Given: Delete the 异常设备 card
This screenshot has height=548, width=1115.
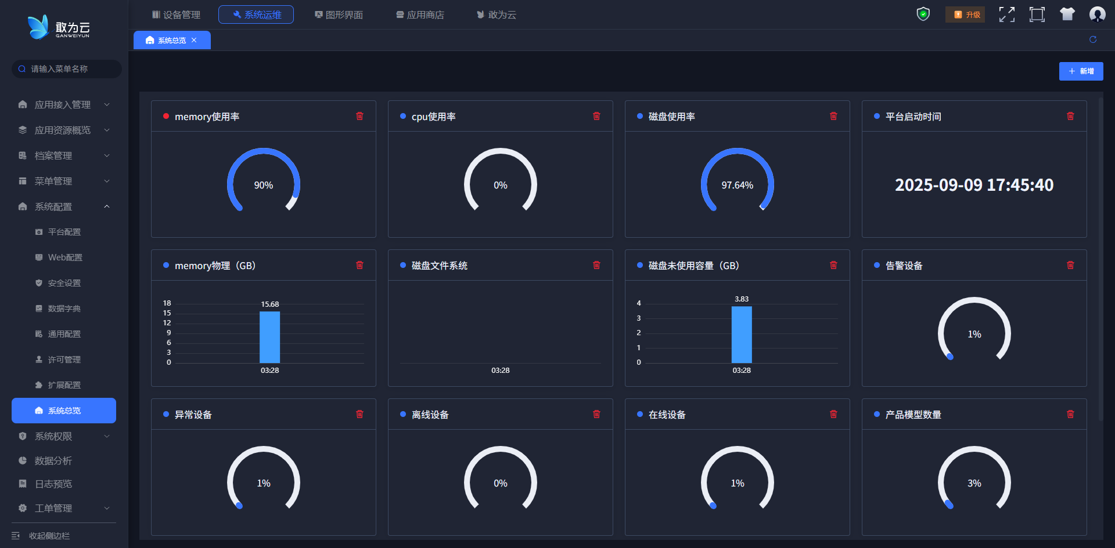Looking at the screenshot, I should (359, 414).
